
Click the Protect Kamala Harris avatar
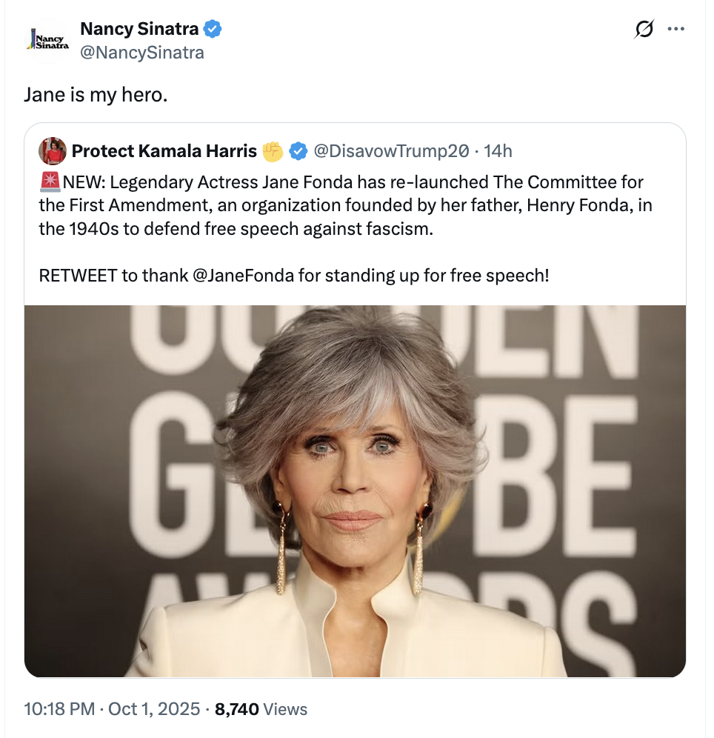[x=53, y=151]
